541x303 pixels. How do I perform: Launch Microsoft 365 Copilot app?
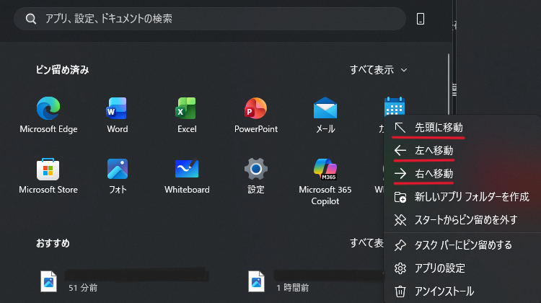tap(325, 181)
